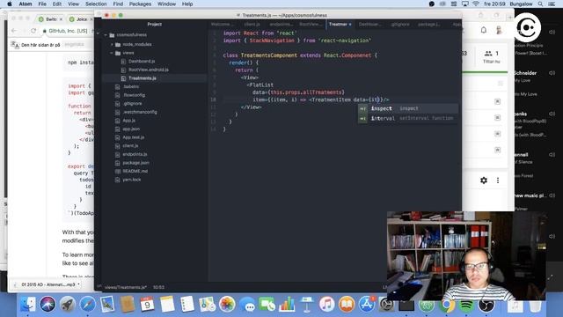This screenshot has height=317, width=563.
Task: Click the cursor position 10:53 in the status bar
Action: tap(158, 287)
